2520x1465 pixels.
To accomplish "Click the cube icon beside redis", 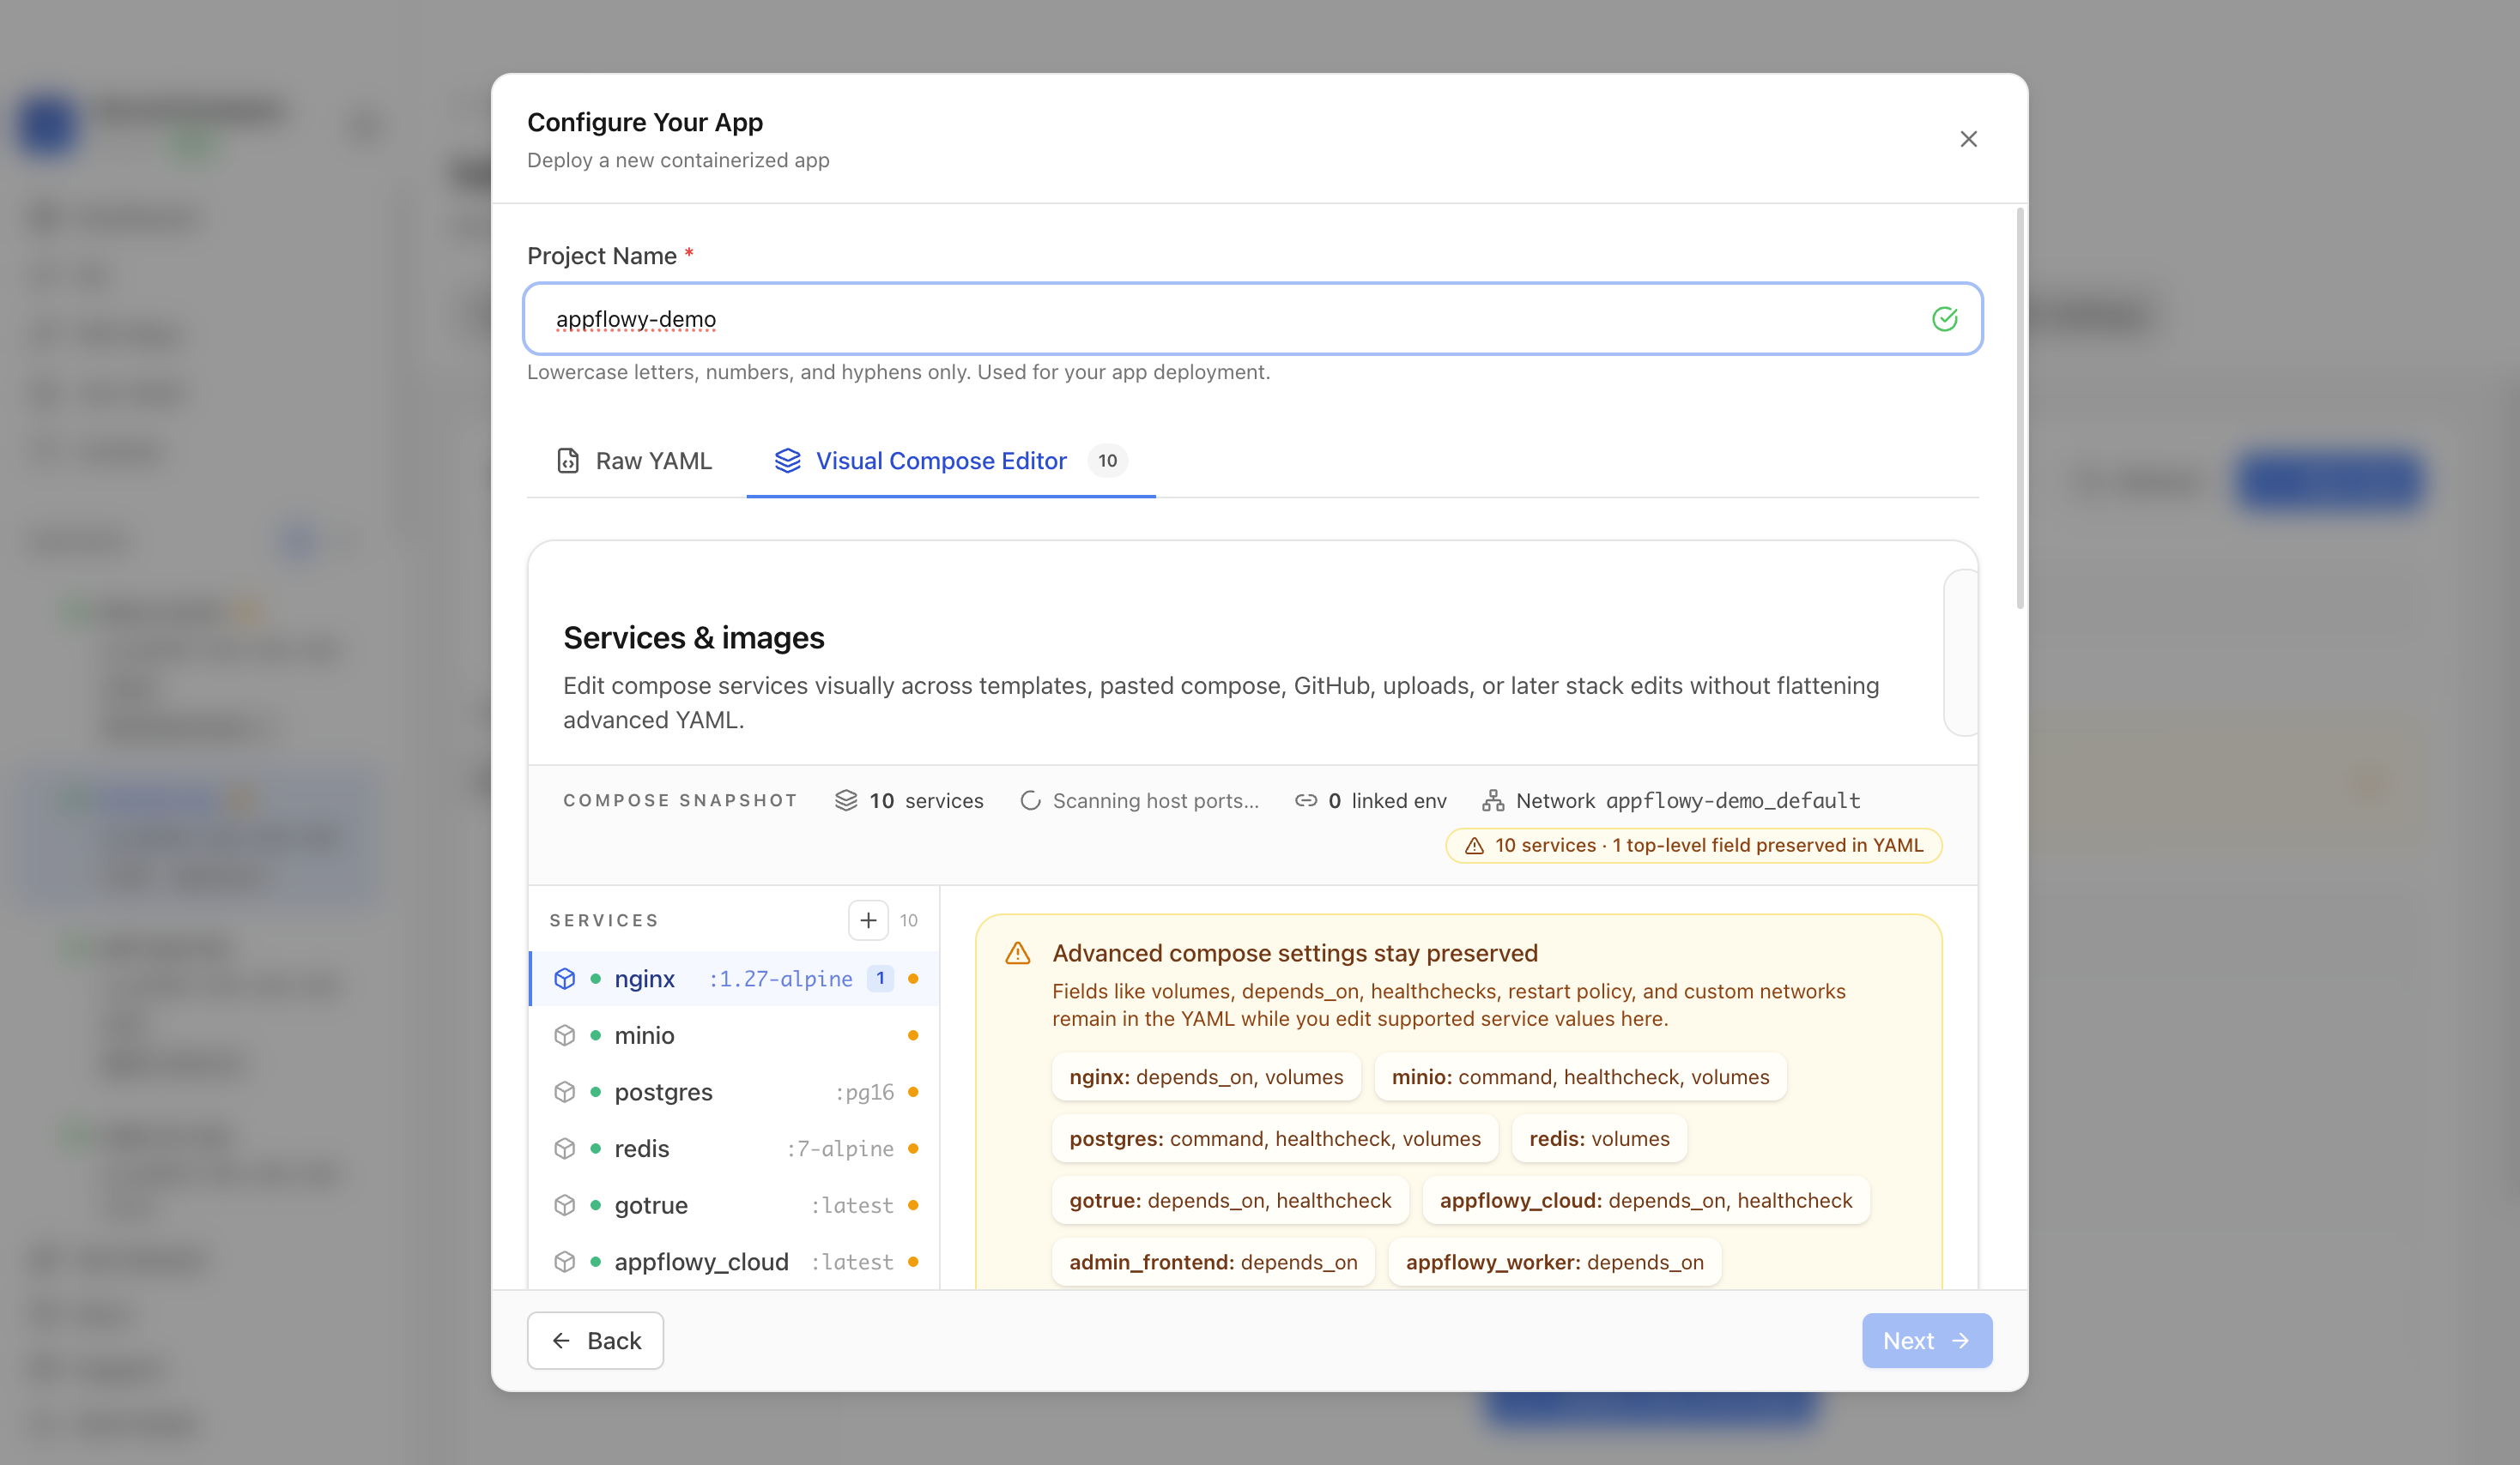I will (565, 1148).
